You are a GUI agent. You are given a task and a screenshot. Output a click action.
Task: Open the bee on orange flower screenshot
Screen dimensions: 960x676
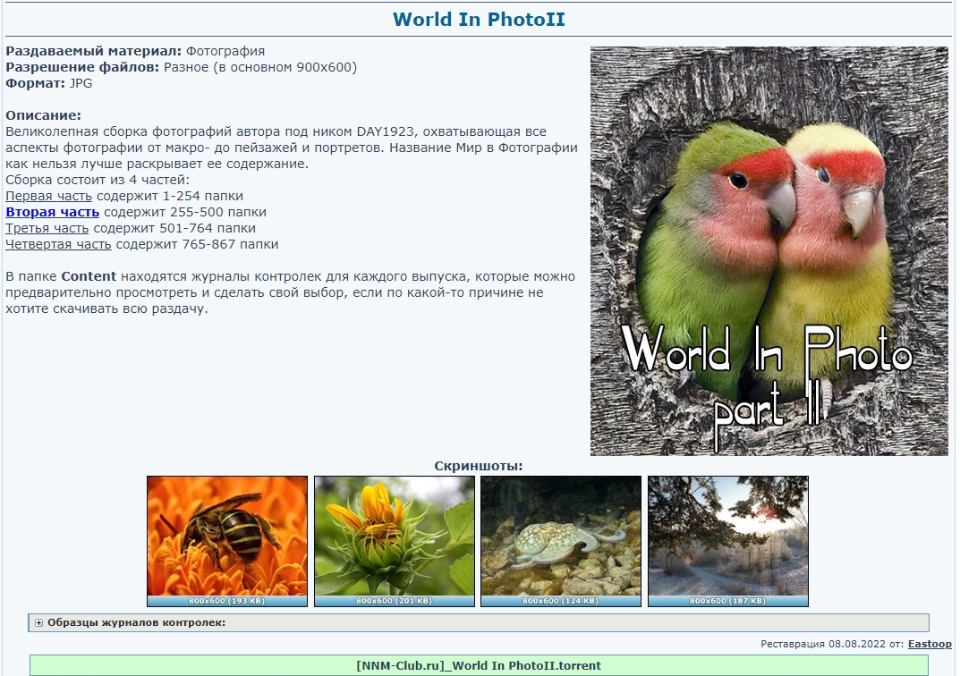(226, 537)
